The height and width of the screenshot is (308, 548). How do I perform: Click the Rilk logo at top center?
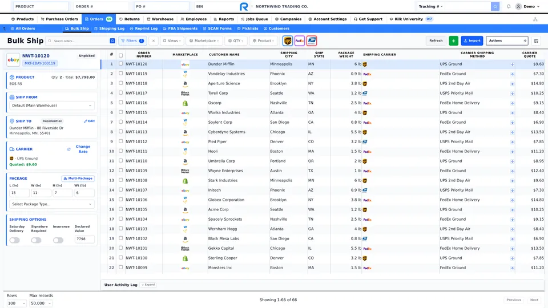click(244, 6)
